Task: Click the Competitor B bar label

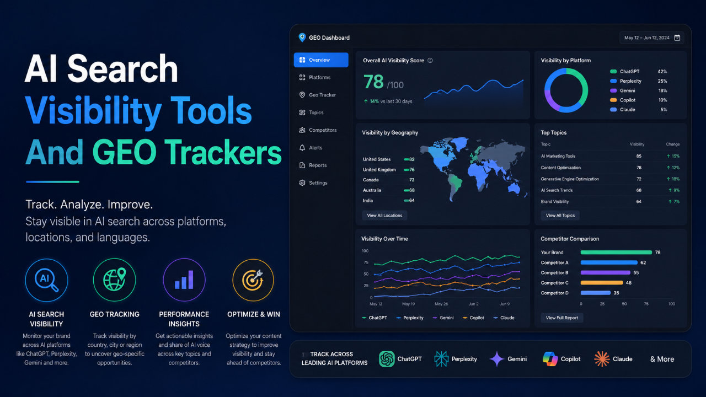Action: coord(554,272)
